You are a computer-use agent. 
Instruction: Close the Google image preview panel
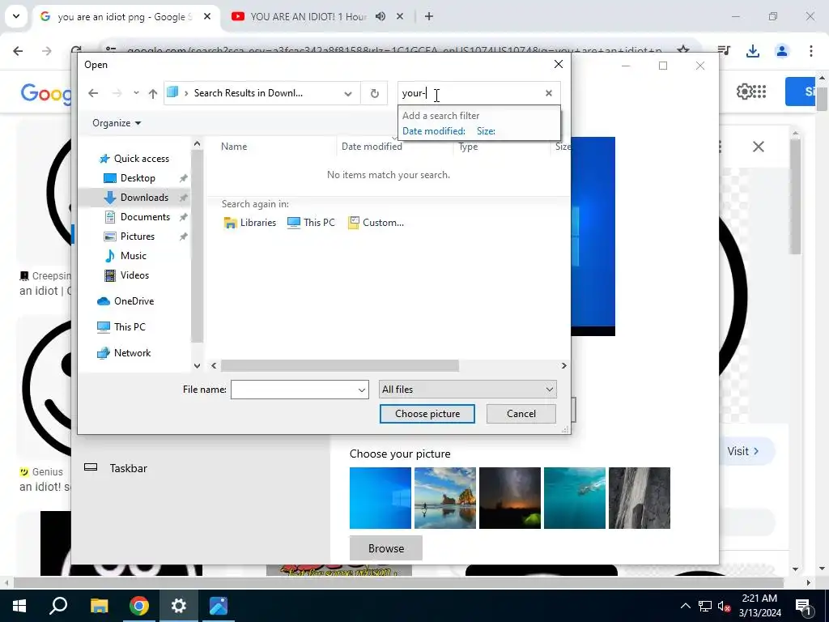pyautogui.click(x=758, y=147)
